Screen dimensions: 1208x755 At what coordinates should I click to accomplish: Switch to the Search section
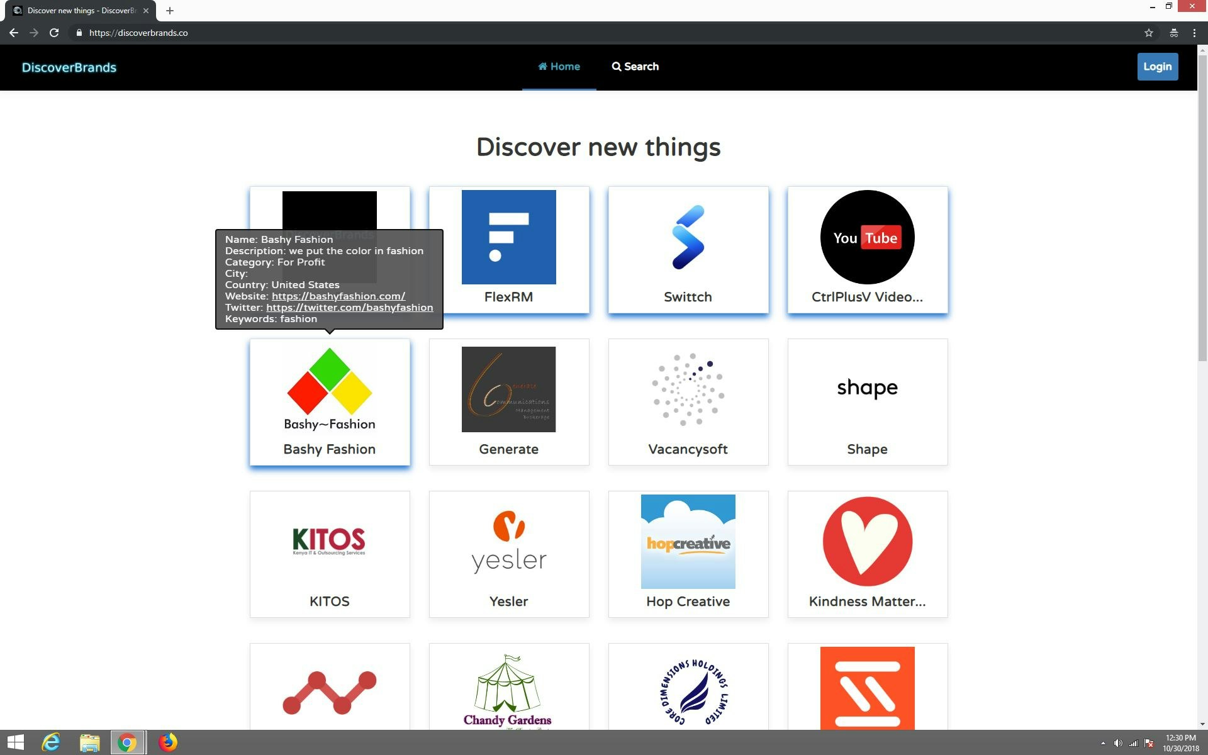pos(635,66)
